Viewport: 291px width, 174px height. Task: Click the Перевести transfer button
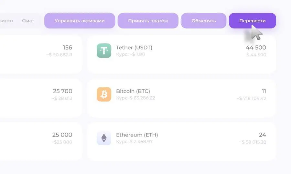click(253, 21)
